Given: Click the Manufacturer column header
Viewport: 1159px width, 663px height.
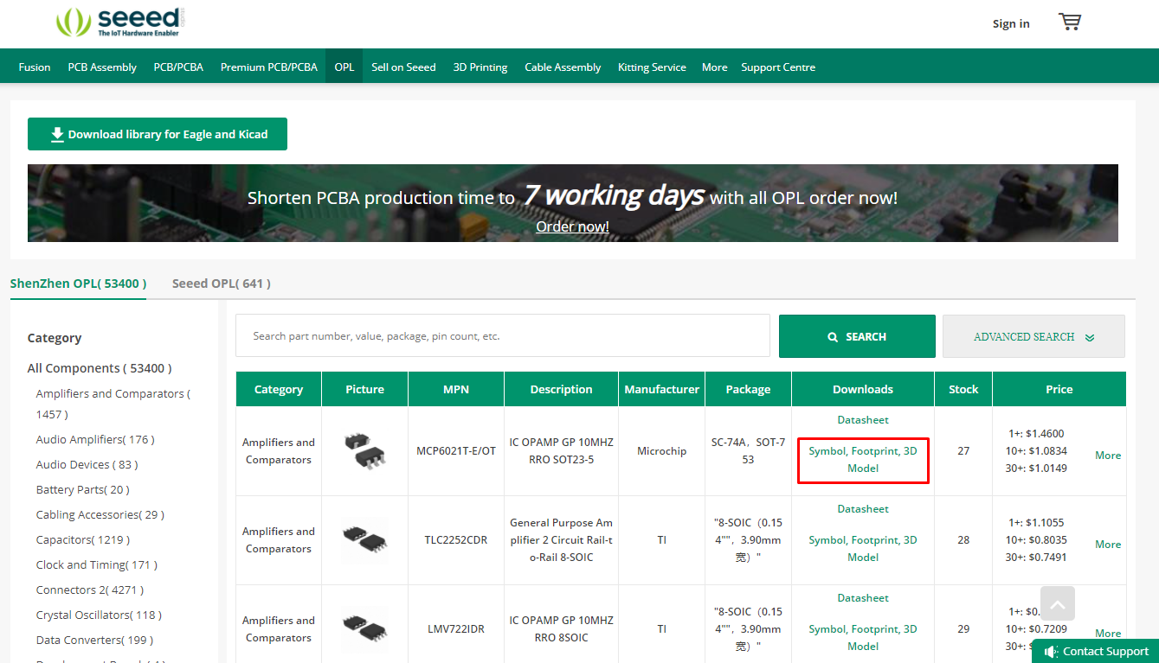Looking at the screenshot, I should pos(662,389).
